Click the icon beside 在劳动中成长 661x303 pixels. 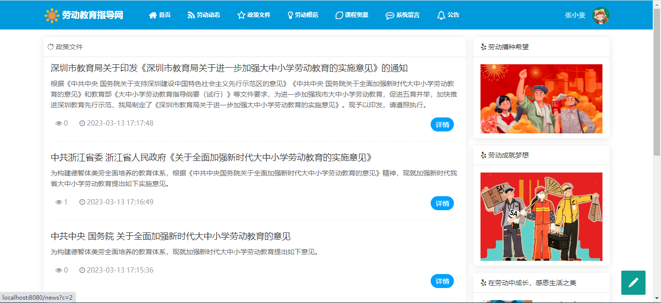point(483,283)
